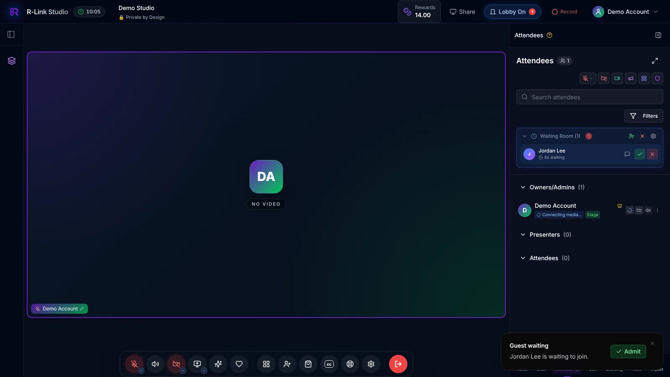Open mute all dropdown in Attendees panel

coord(588,78)
